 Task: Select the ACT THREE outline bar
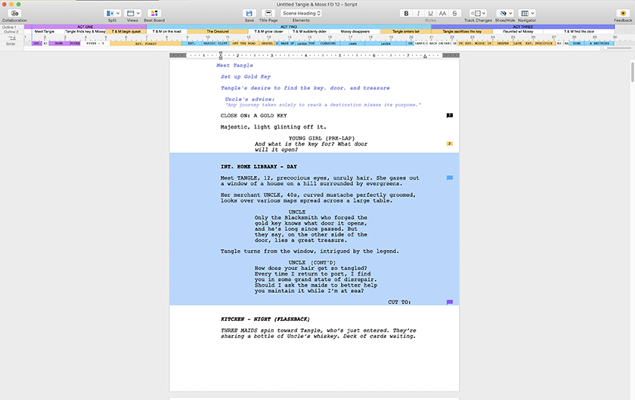click(524, 26)
